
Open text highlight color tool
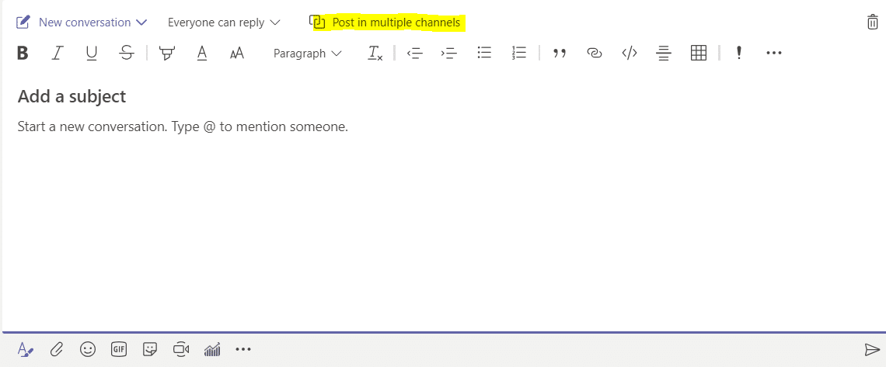166,53
